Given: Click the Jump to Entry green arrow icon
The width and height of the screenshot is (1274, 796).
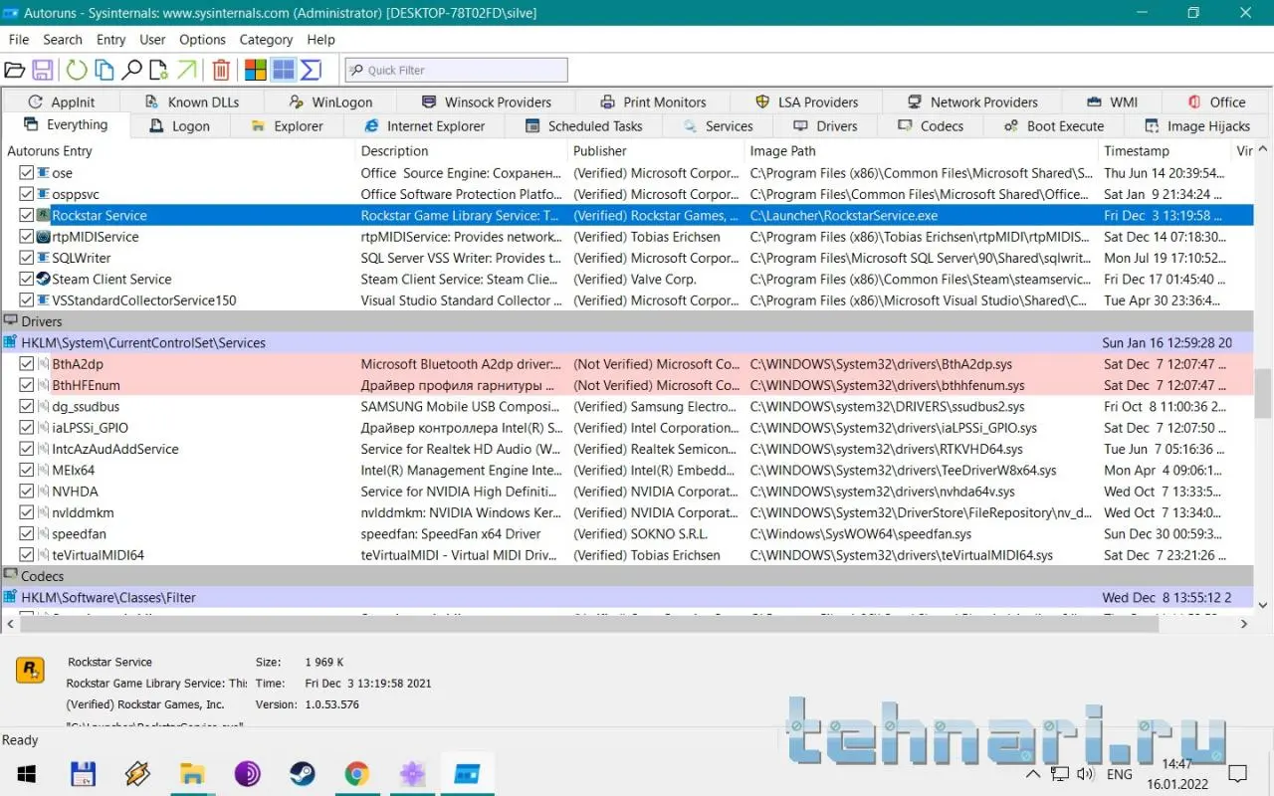Looking at the screenshot, I should pyautogui.click(x=186, y=70).
